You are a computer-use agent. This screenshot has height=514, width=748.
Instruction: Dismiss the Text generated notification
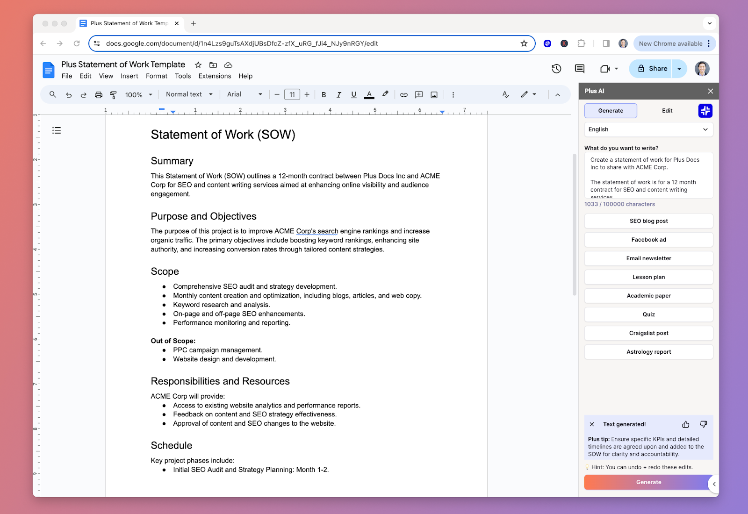coord(592,424)
